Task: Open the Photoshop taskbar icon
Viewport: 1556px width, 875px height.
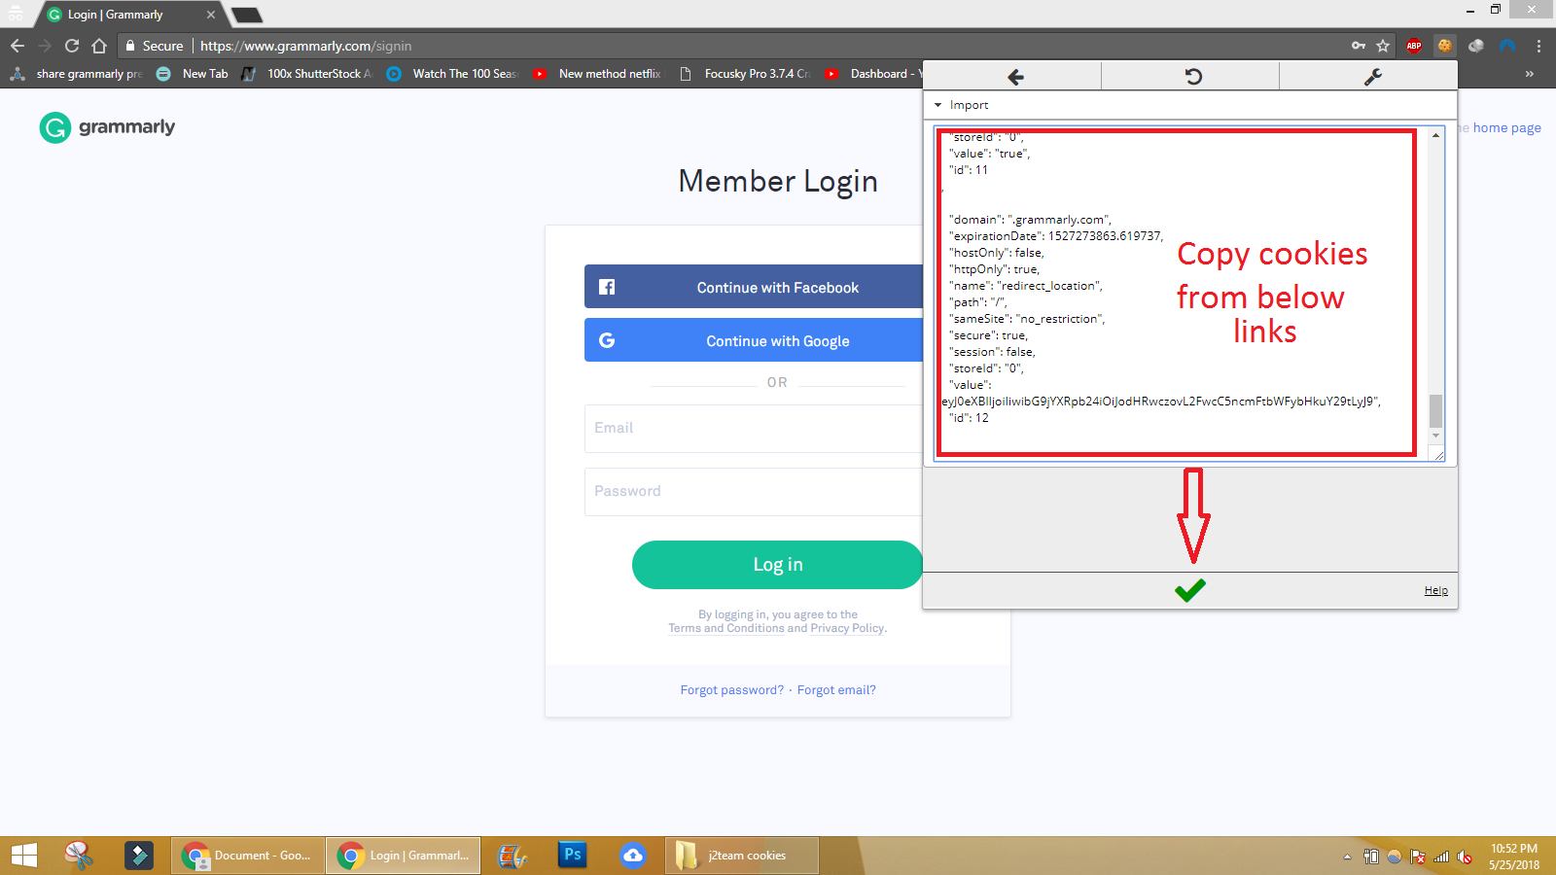Action: tap(573, 856)
